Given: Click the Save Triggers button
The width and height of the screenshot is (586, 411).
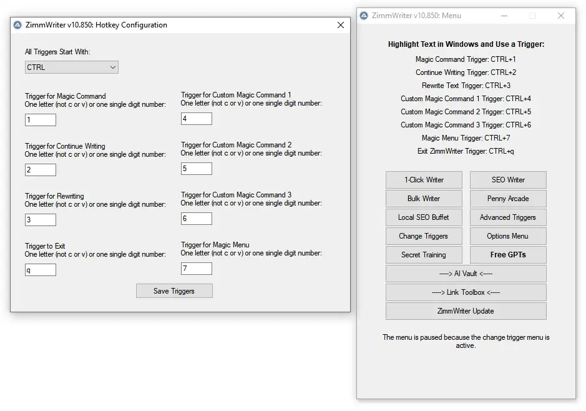Looking at the screenshot, I should click(x=173, y=290).
